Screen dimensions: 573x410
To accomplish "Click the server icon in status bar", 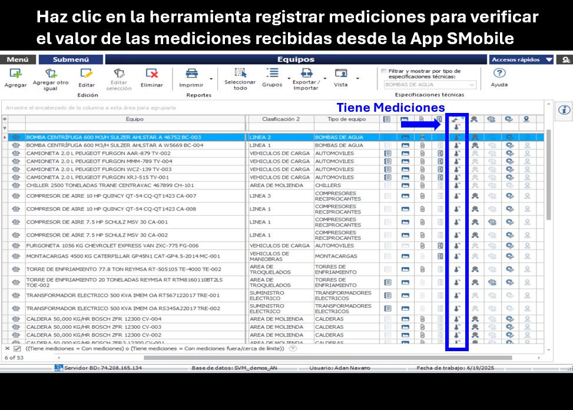I will 58,368.
